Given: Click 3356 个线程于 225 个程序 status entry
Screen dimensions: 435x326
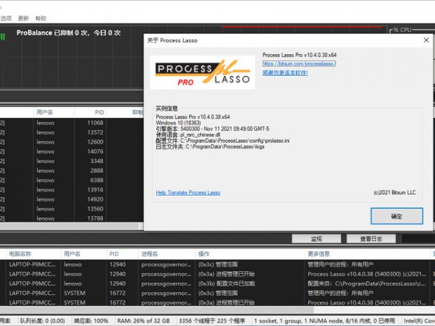Looking at the screenshot, I should click(x=212, y=320).
